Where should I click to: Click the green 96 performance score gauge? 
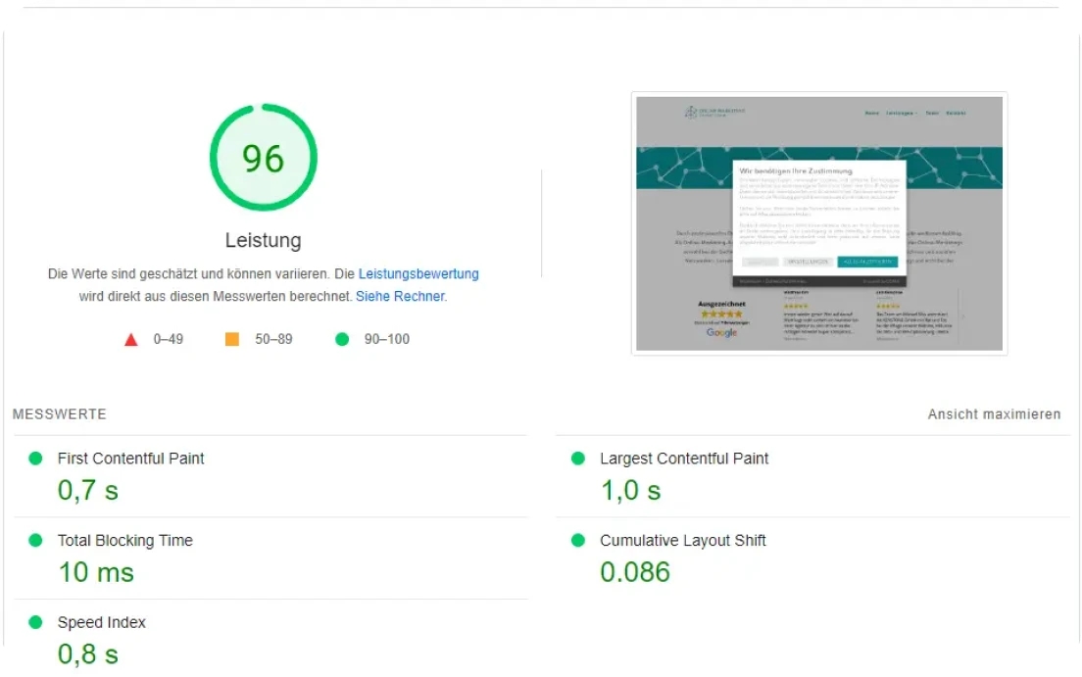[263, 158]
